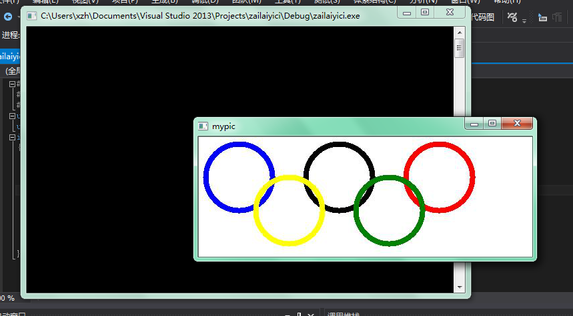
Task: Click the navigate backward arrow in Visual Studio
Action: [8, 17]
